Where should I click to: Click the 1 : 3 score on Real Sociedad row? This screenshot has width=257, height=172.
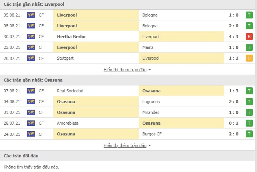click(x=233, y=91)
